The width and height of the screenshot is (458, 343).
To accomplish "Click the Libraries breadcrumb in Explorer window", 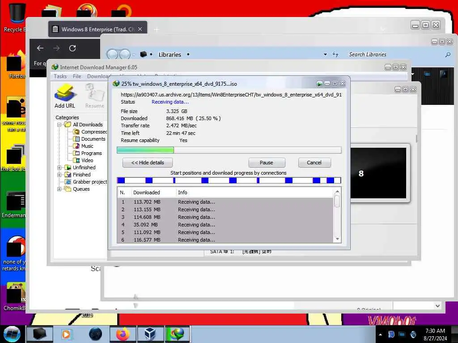I will click(x=170, y=54).
